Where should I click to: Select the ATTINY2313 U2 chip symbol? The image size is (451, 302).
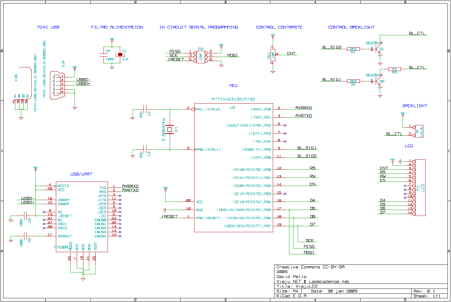point(234,168)
